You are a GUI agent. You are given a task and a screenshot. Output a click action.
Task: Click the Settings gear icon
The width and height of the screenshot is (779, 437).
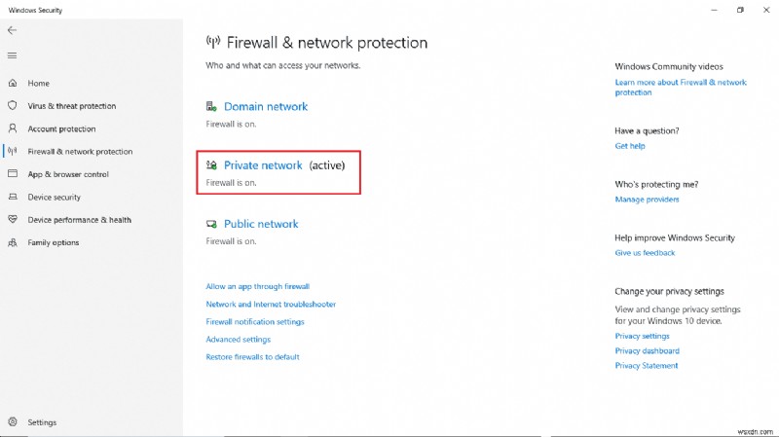point(13,422)
